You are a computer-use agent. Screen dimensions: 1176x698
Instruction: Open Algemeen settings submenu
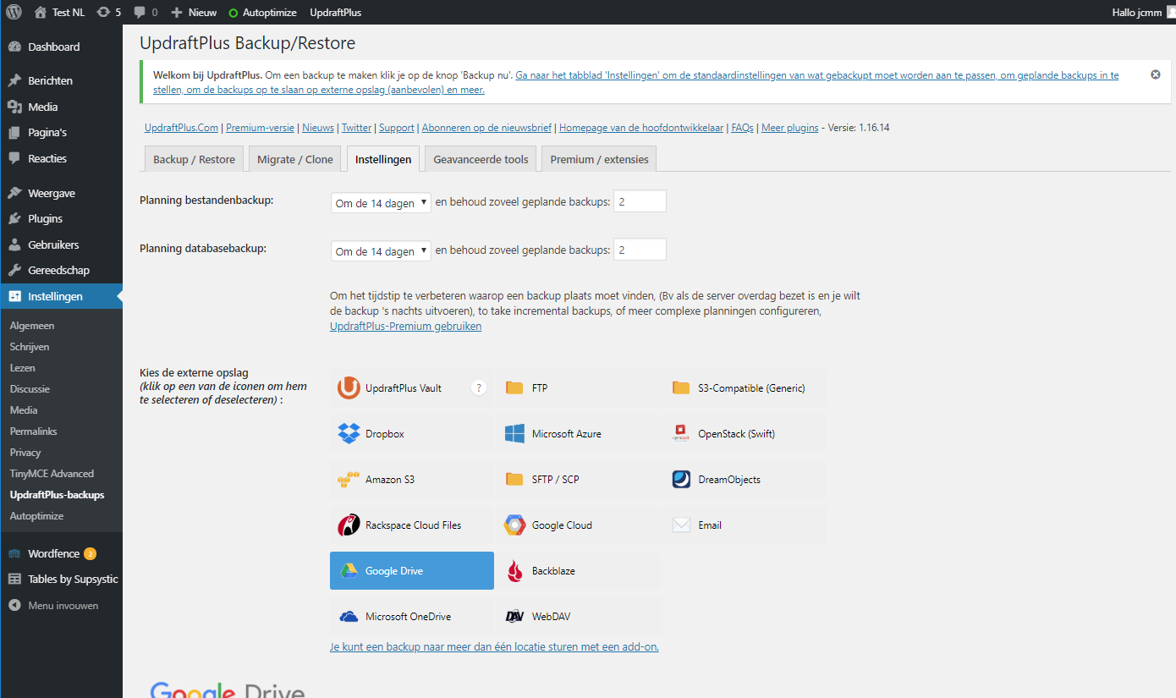point(32,326)
